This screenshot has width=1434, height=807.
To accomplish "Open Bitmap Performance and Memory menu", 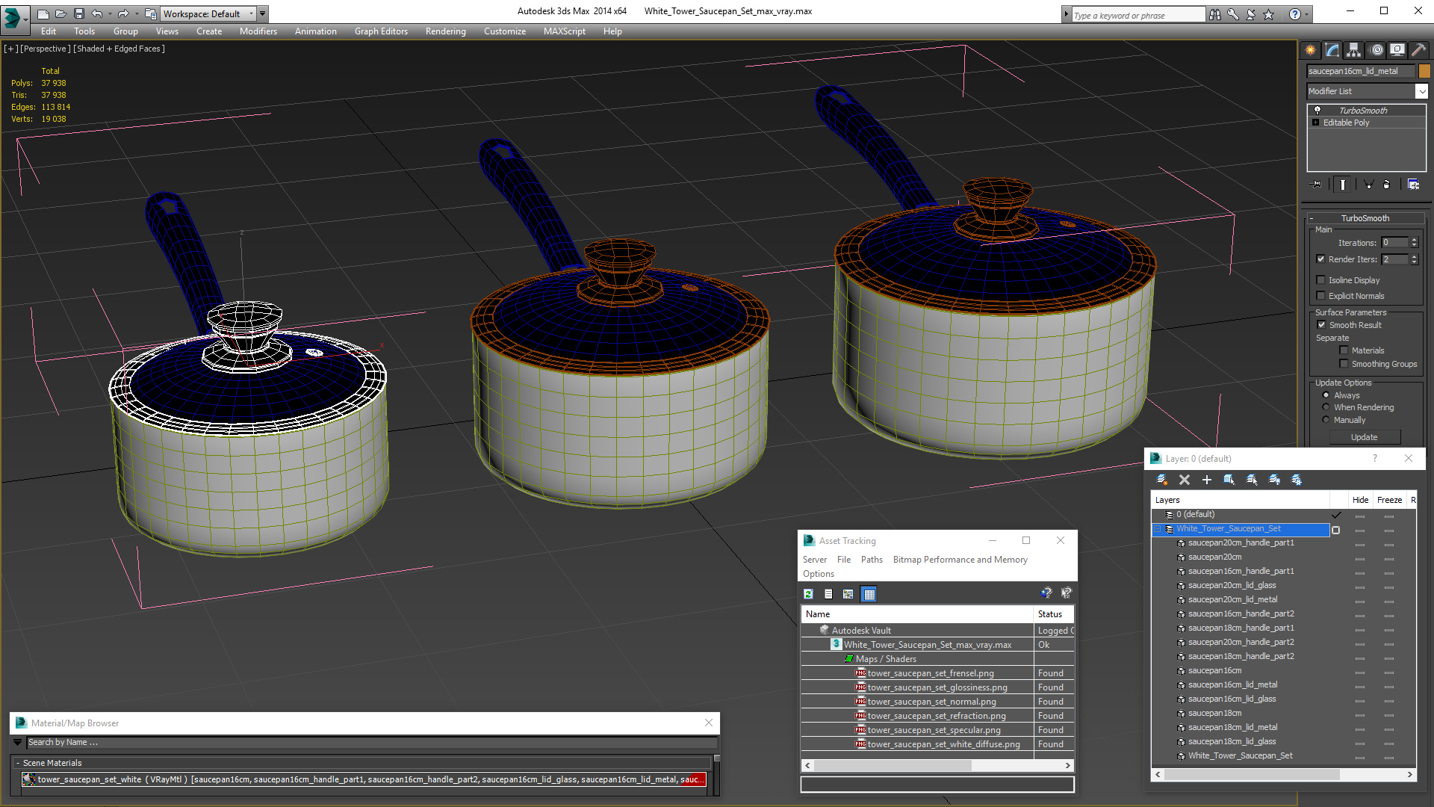I will 960,560.
